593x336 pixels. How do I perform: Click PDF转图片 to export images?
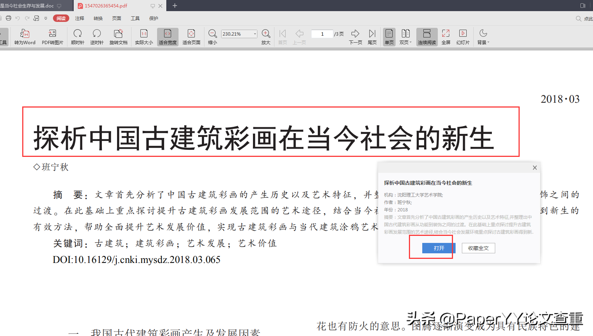coord(53,37)
